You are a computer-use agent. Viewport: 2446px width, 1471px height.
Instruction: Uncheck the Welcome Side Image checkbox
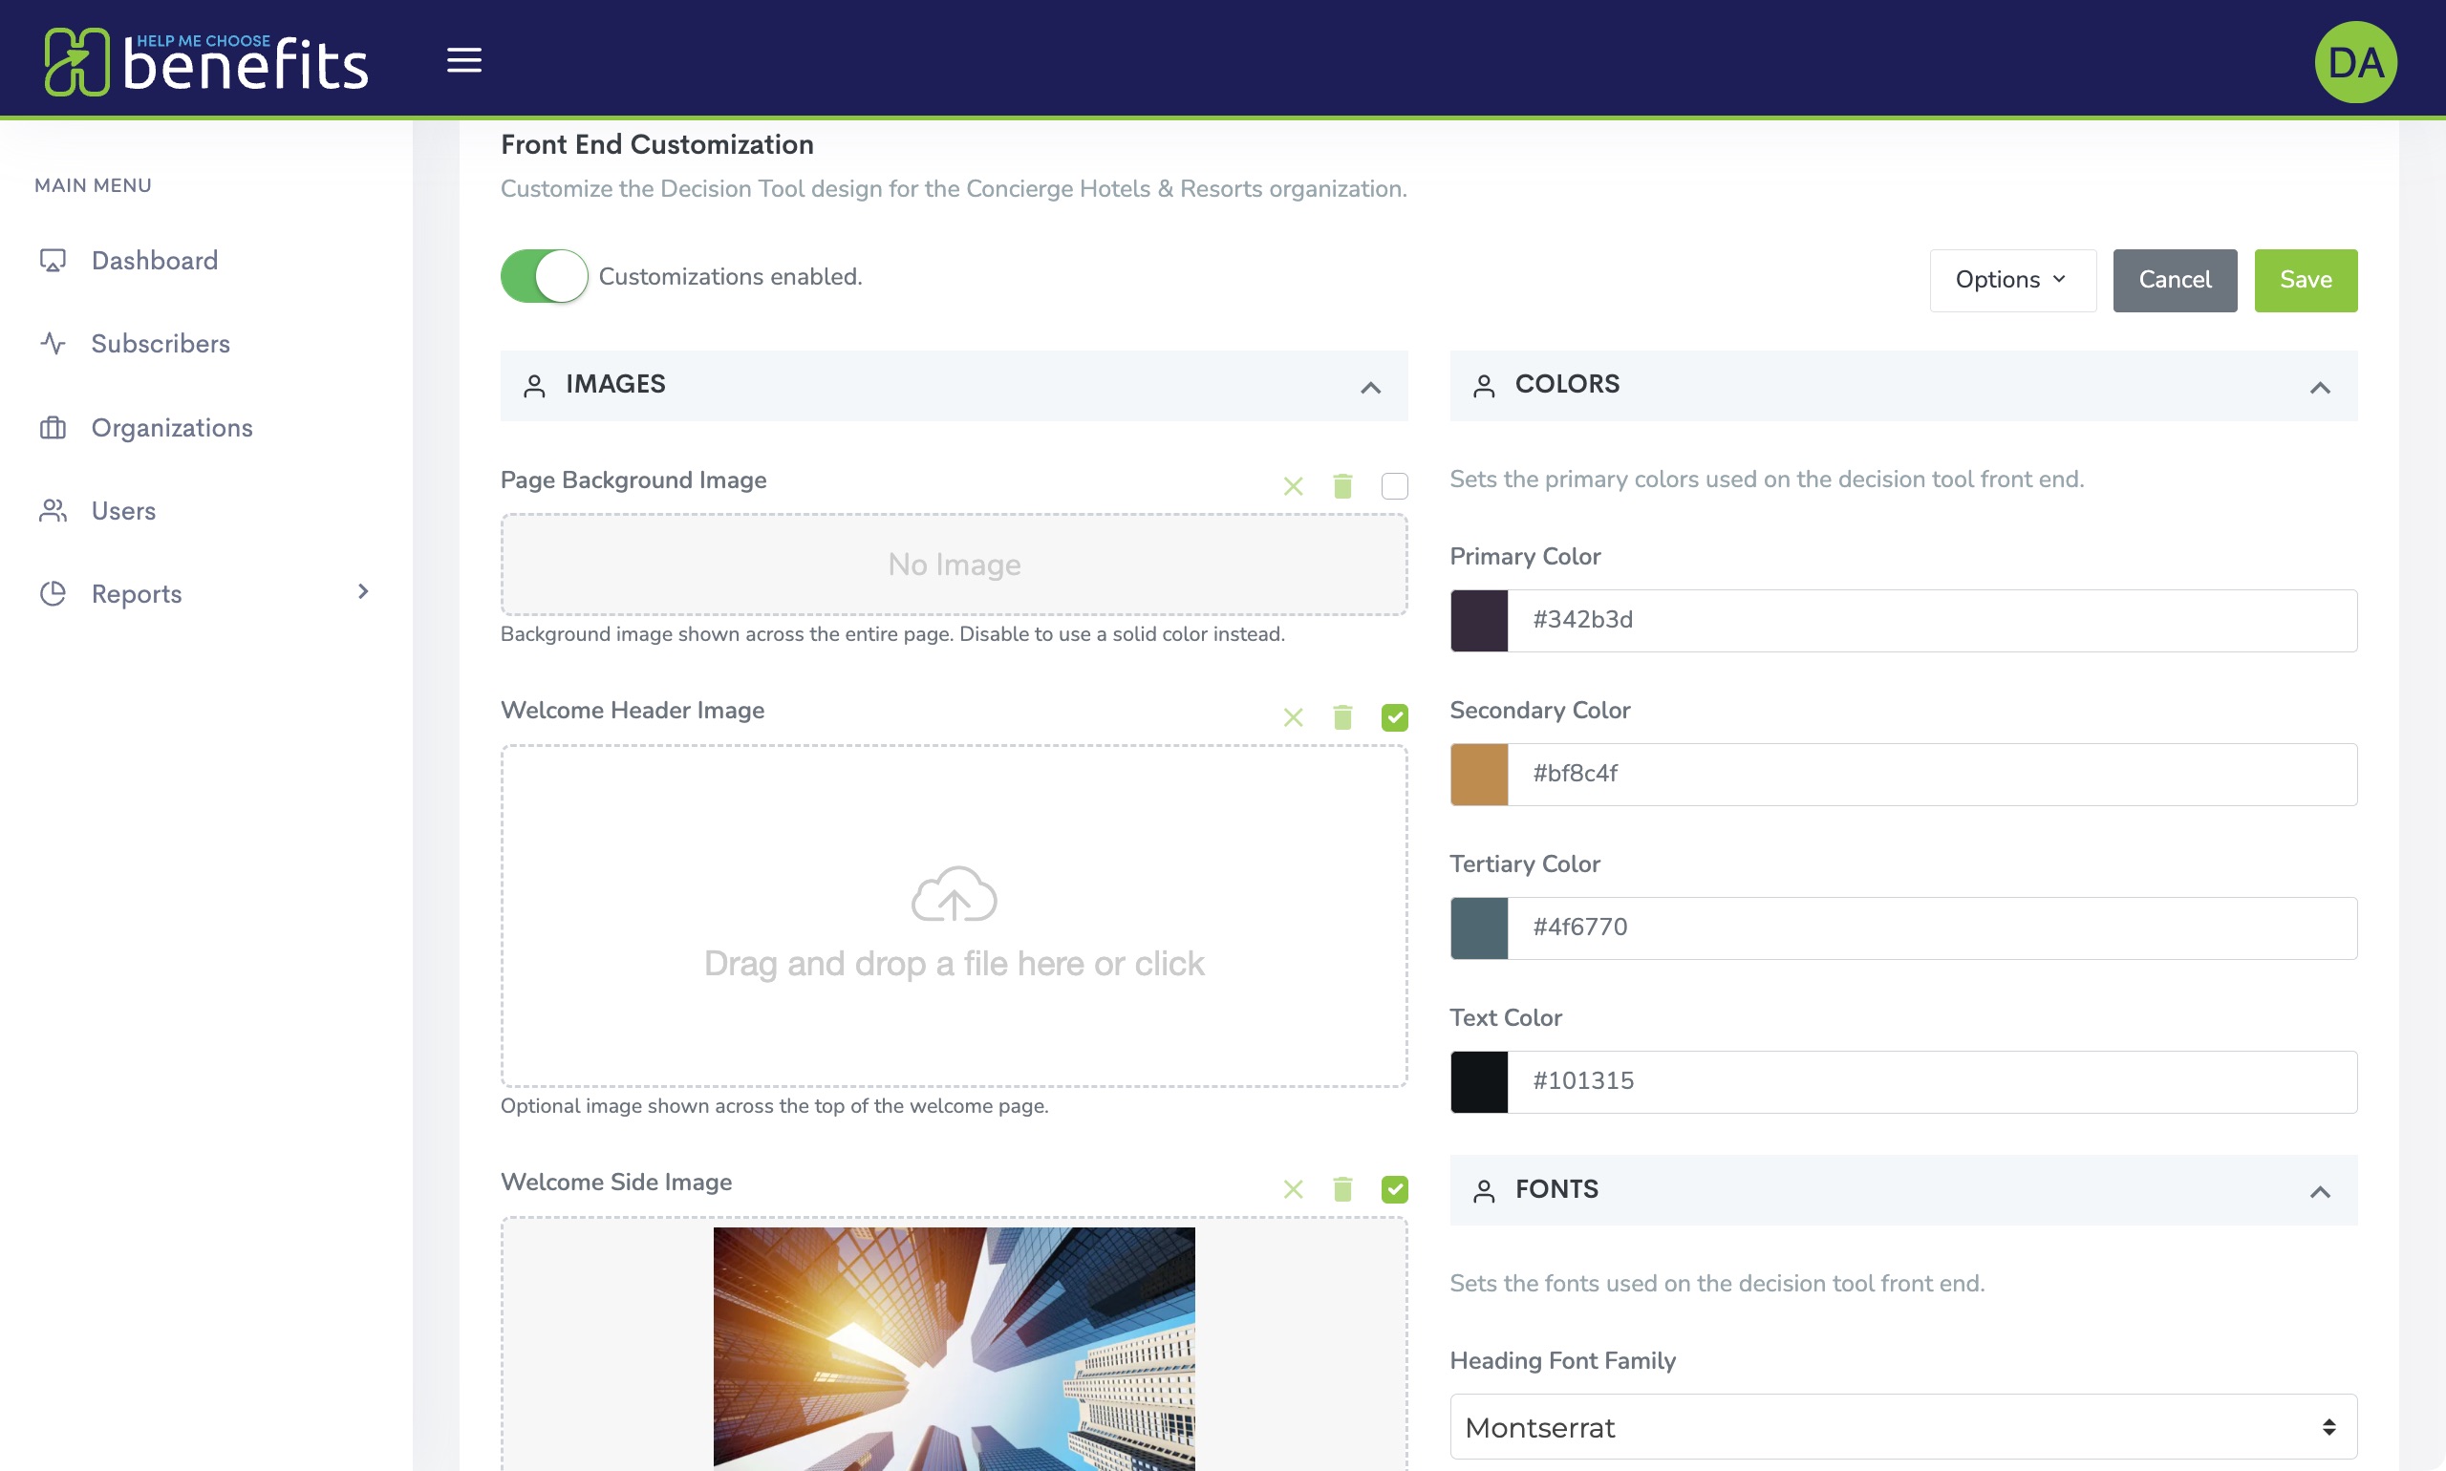pos(1394,1188)
